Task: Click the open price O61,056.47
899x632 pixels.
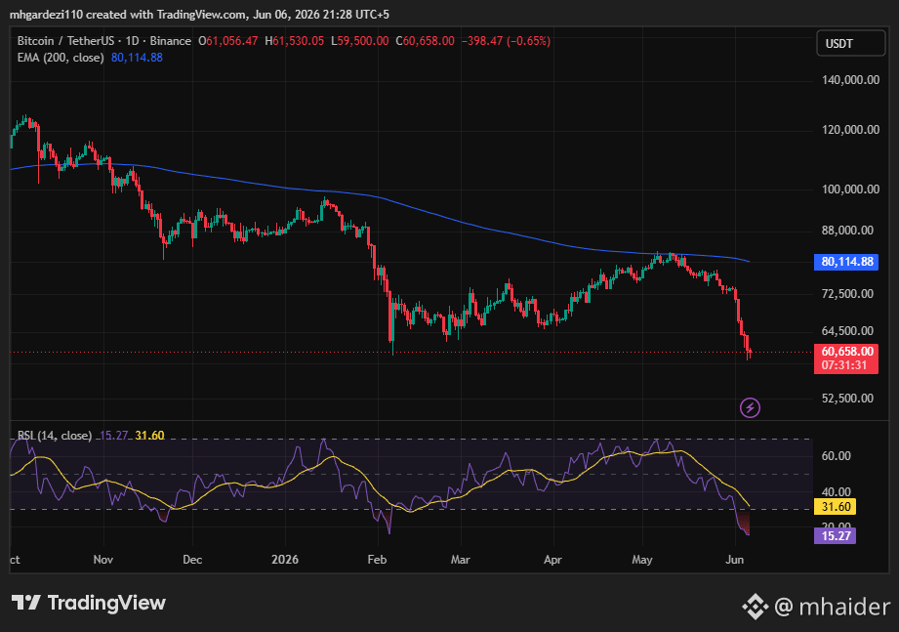Action: (x=228, y=41)
